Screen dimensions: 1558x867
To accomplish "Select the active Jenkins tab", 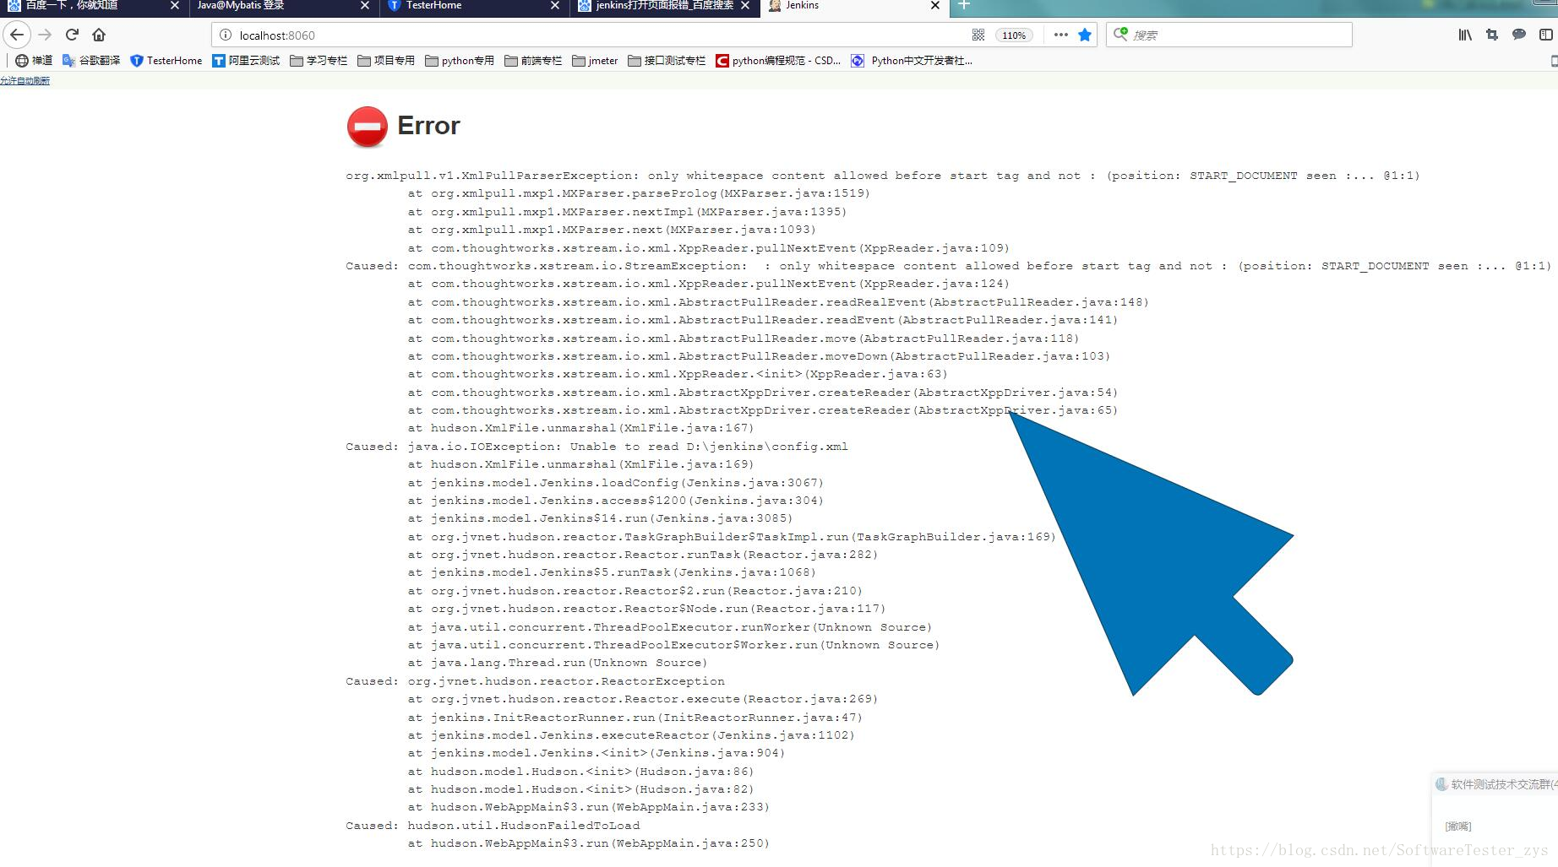I will (x=845, y=5).
